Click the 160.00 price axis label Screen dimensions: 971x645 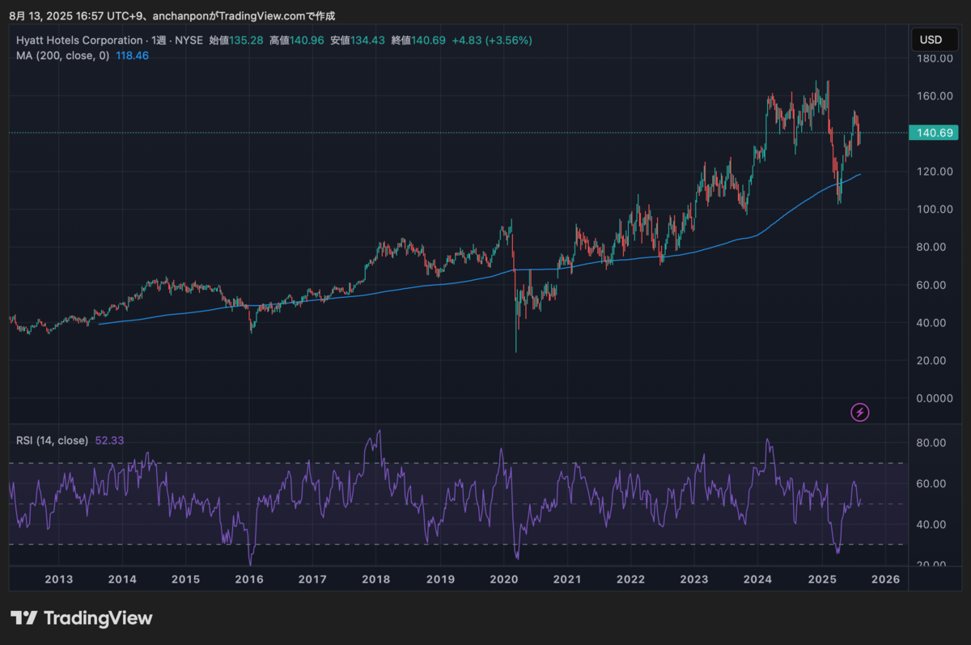pyautogui.click(x=933, y=96)
